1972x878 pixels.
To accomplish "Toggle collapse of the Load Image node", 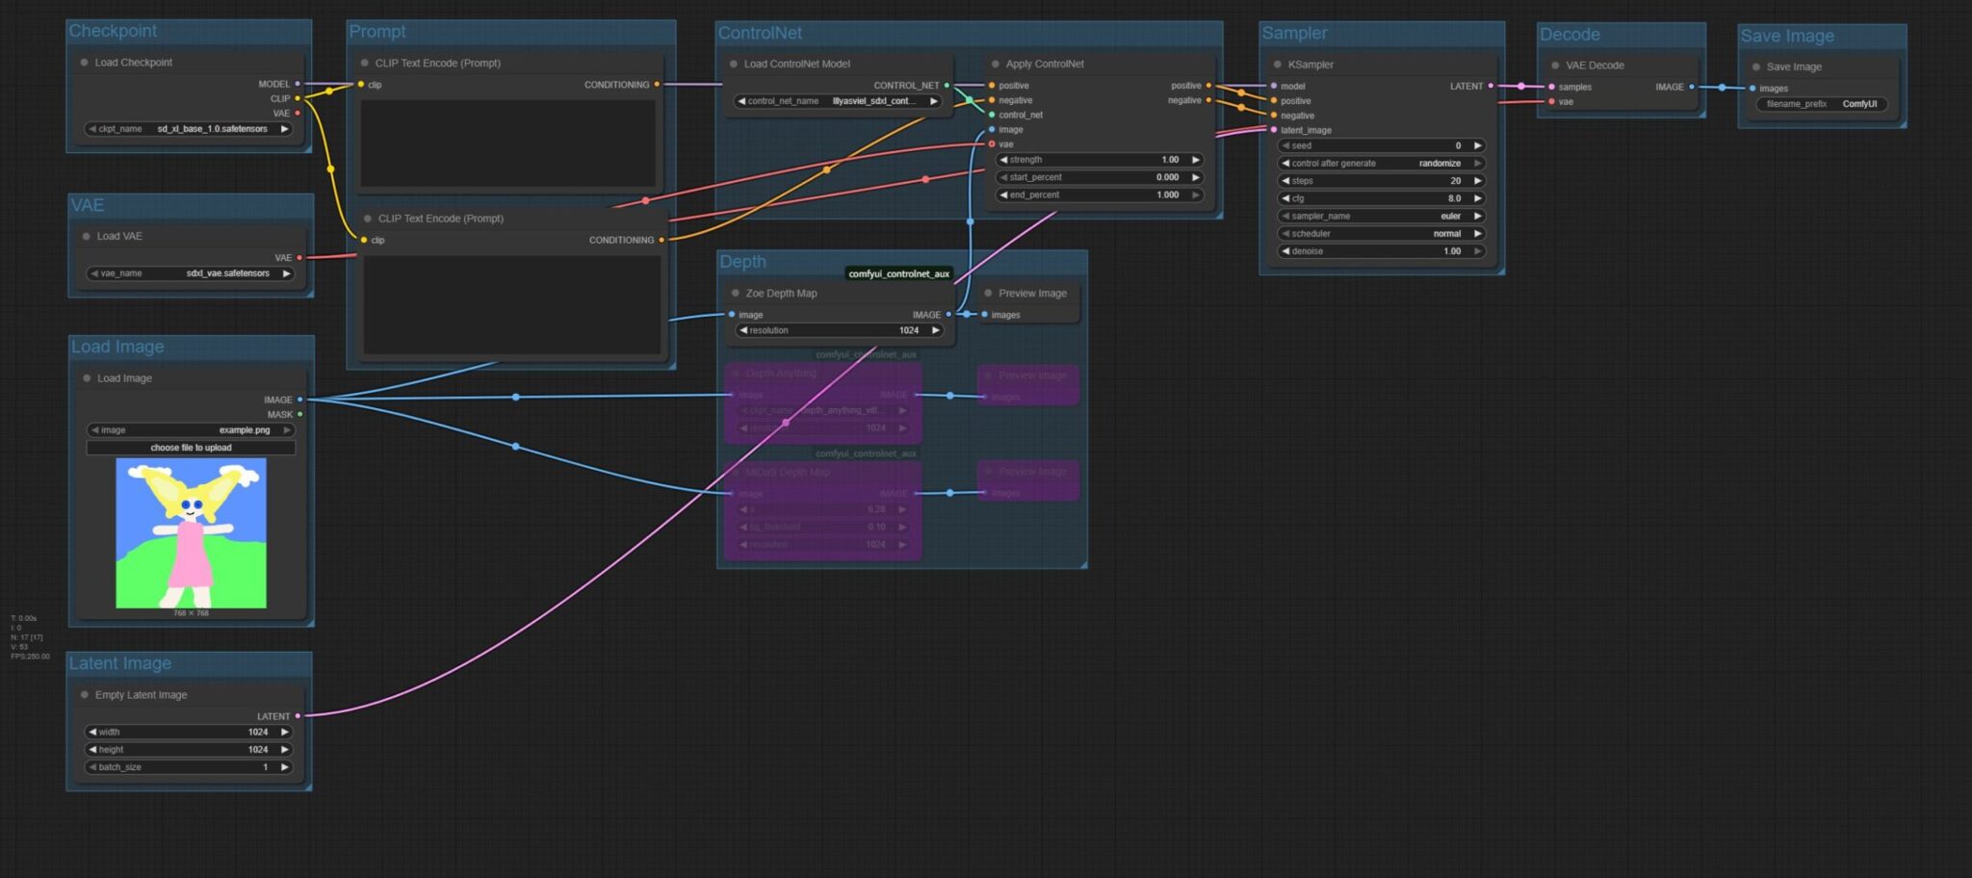I will click(x=86, y=378).
